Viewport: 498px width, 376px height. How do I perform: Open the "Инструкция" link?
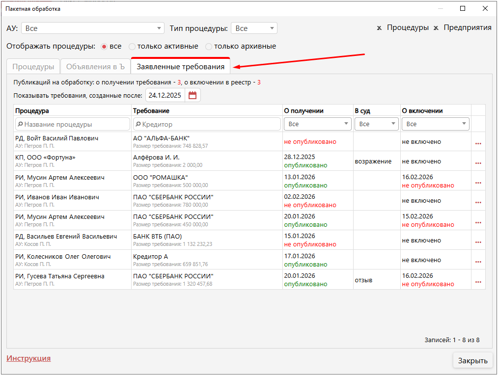pos(28,358)
